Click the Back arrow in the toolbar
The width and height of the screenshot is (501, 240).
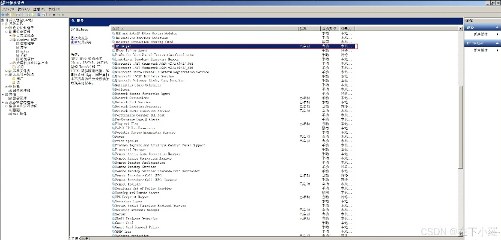pos(4,15)
